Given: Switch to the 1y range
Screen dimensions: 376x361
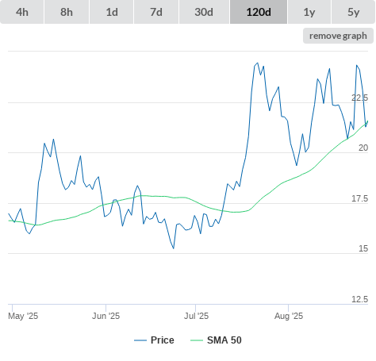Looking at the screenshot, I should [309, 12].
